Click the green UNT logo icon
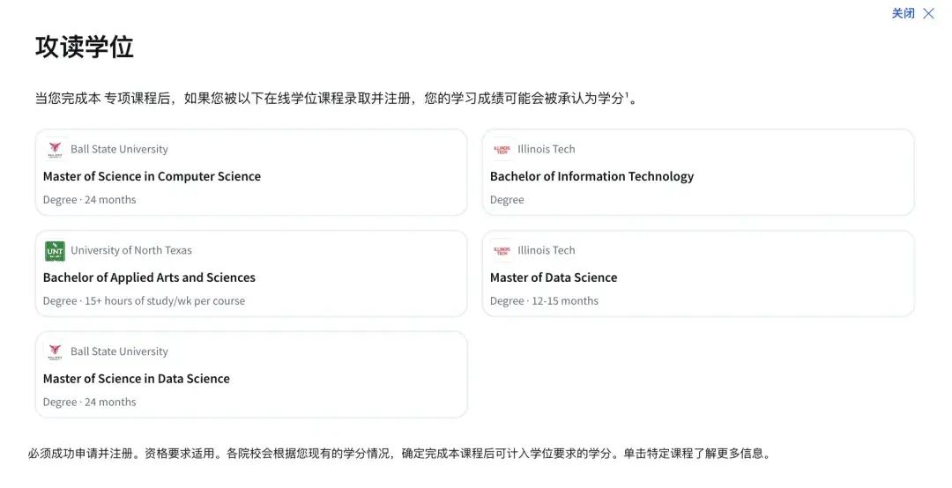Screen dimensions: 952x488 (56, 251)
